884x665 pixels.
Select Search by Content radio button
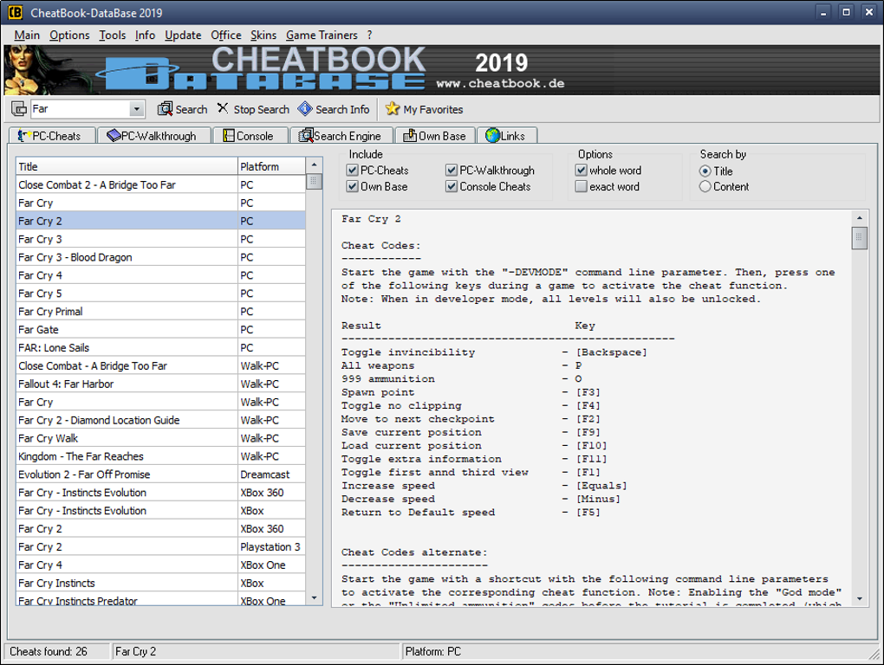pos(705,186)
